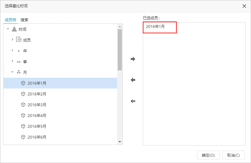Select the 2016年5月 tree row
The height and width of the screenshot is (163, 251).
60,126
